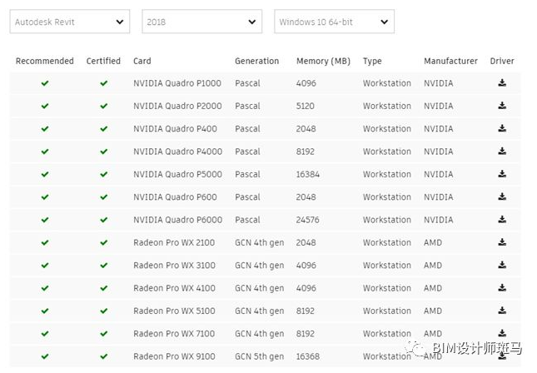Download driver for NVIDIA Quadro P2000

502,106
